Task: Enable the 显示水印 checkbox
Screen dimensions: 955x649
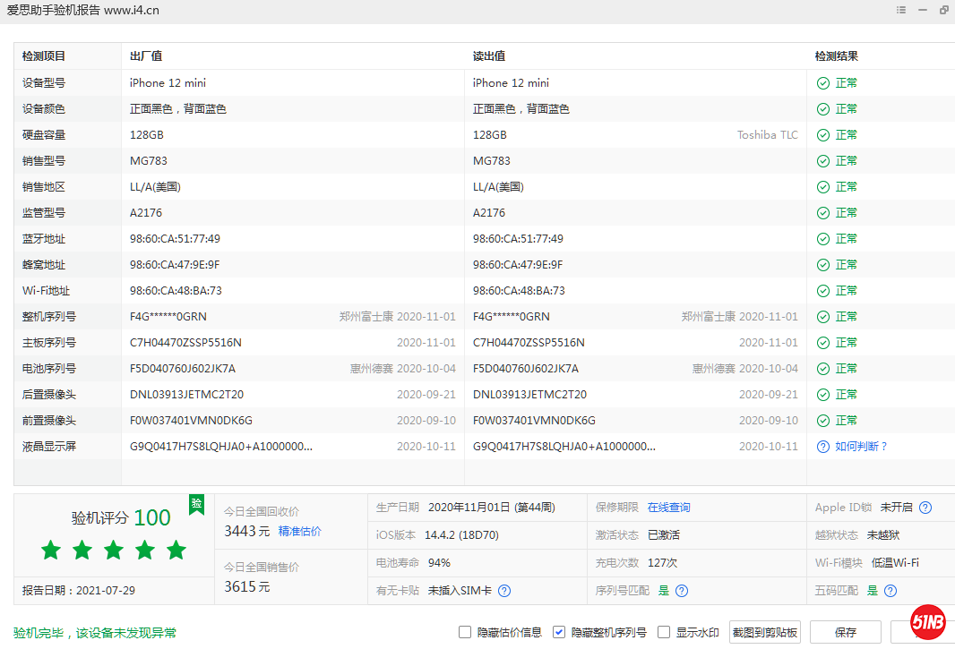Action: [x=663, y=631]
